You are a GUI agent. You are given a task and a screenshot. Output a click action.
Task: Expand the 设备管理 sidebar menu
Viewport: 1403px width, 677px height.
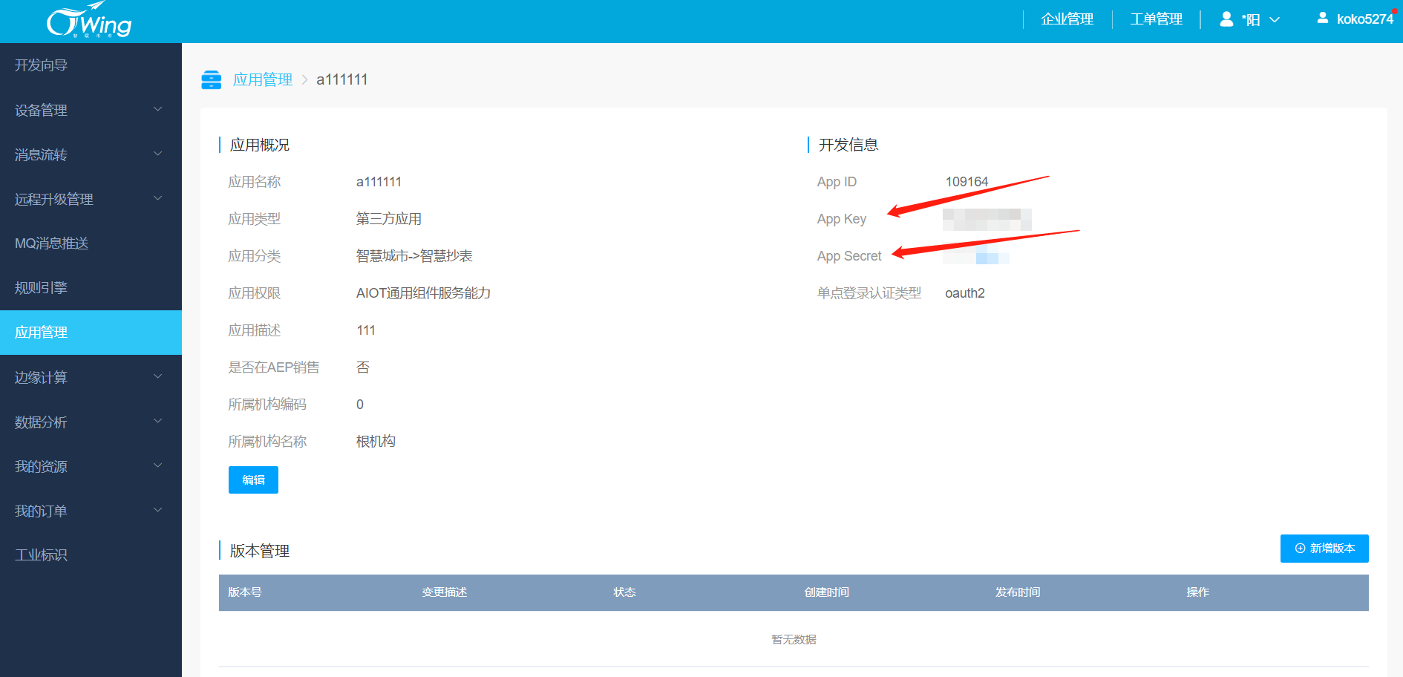point(157,110)
